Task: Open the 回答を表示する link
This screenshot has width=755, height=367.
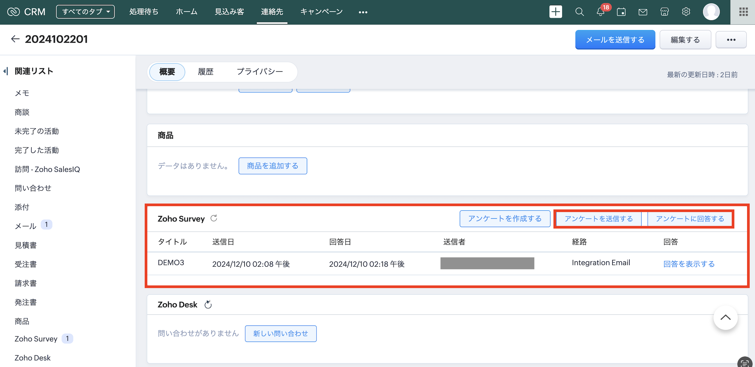Action: [689, 264]
